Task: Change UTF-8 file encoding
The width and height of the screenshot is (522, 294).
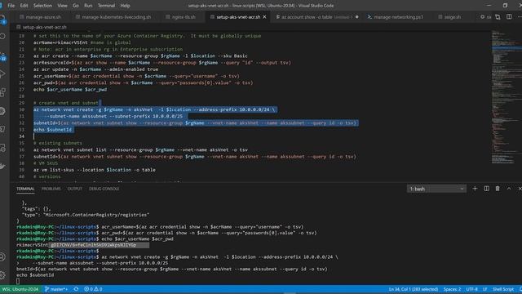Action: (x=471, y=289)
